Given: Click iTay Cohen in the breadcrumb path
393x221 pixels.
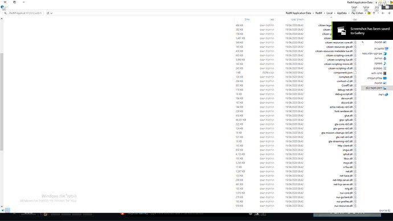Looking at the screenshot, I should pos(357,13).
